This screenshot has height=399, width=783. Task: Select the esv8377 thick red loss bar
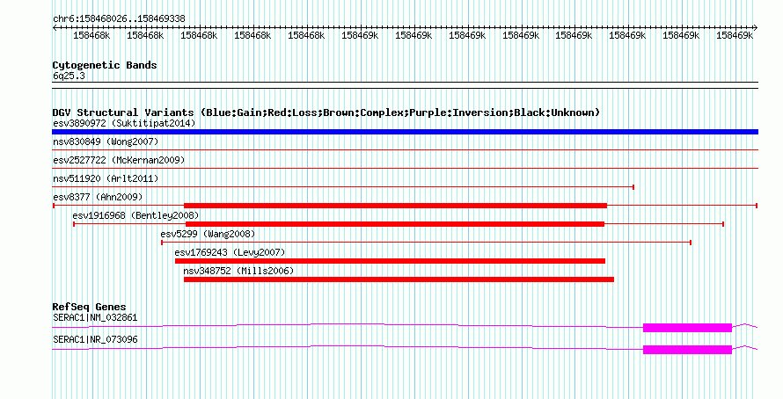[x=396, y=206]
